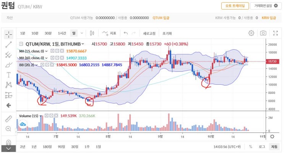
Task: Open MA 15 indicator format settings
Action: tap(57, 51)
